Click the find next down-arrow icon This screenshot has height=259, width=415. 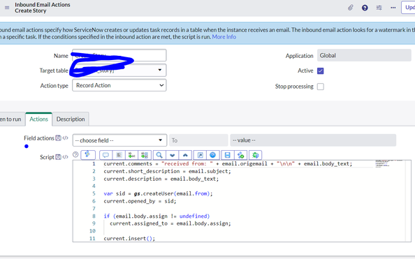pos(173,155)
